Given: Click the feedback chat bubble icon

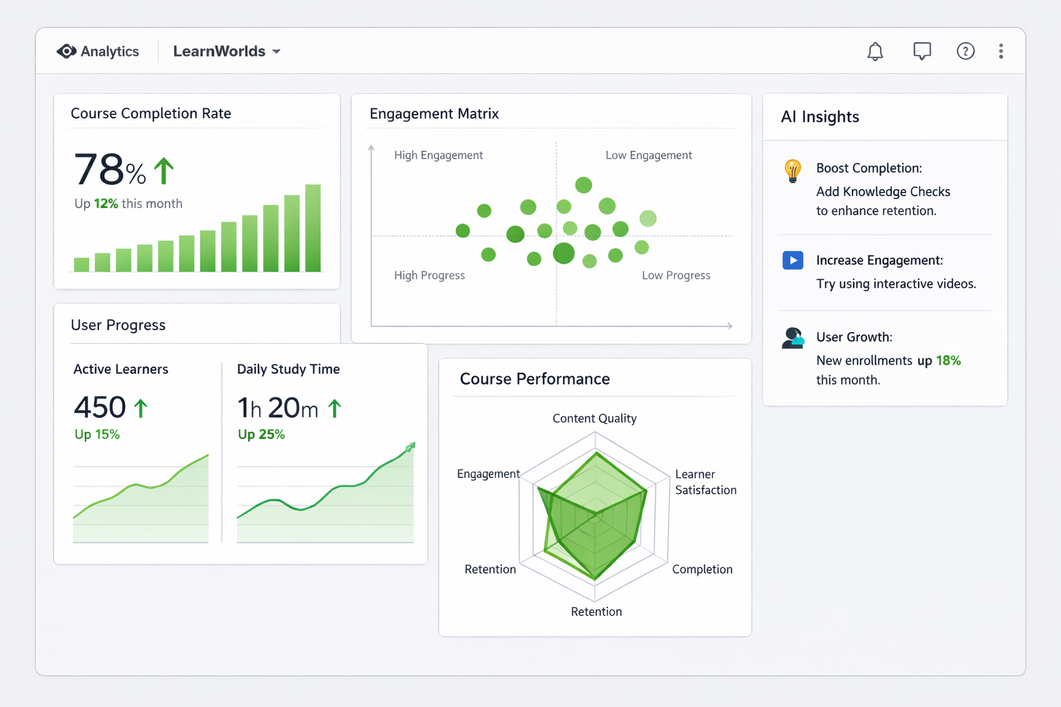Looking at the screenshot, I should (x=921, y=50).
